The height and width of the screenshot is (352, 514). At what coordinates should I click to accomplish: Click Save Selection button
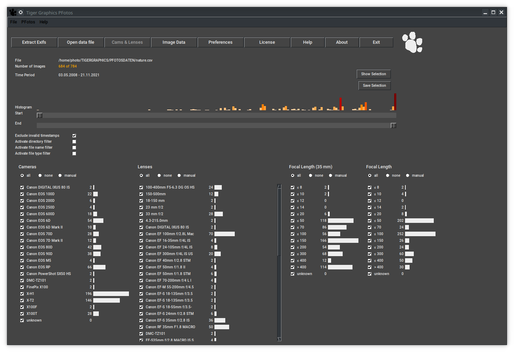pos(374,86)
